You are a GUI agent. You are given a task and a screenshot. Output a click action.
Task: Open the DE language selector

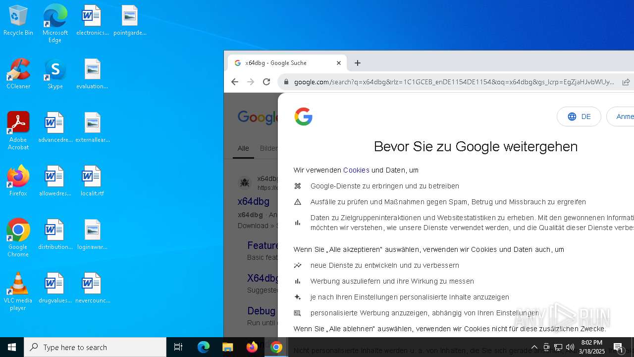click(579, 117)
